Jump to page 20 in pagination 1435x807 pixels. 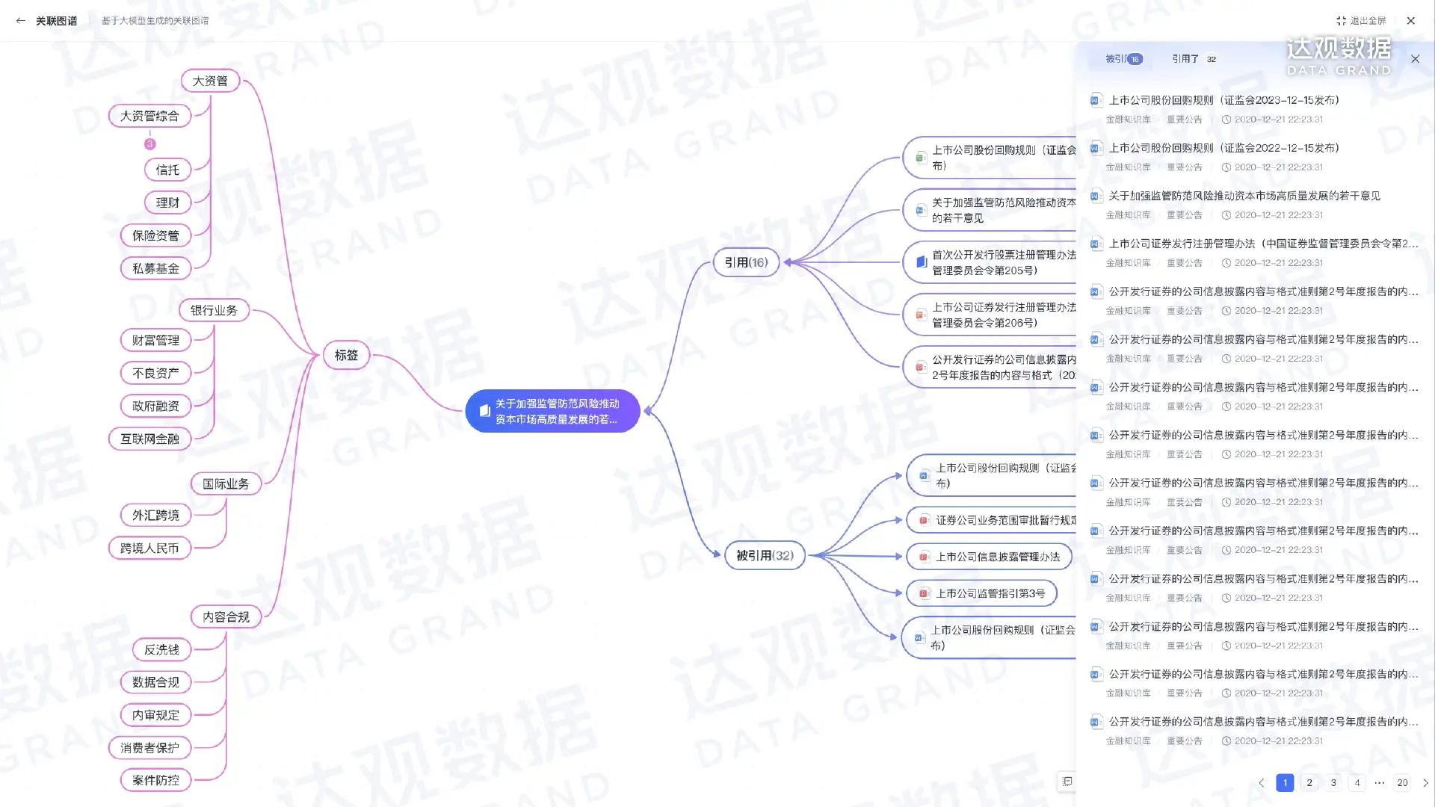[x=1402, y=782]
